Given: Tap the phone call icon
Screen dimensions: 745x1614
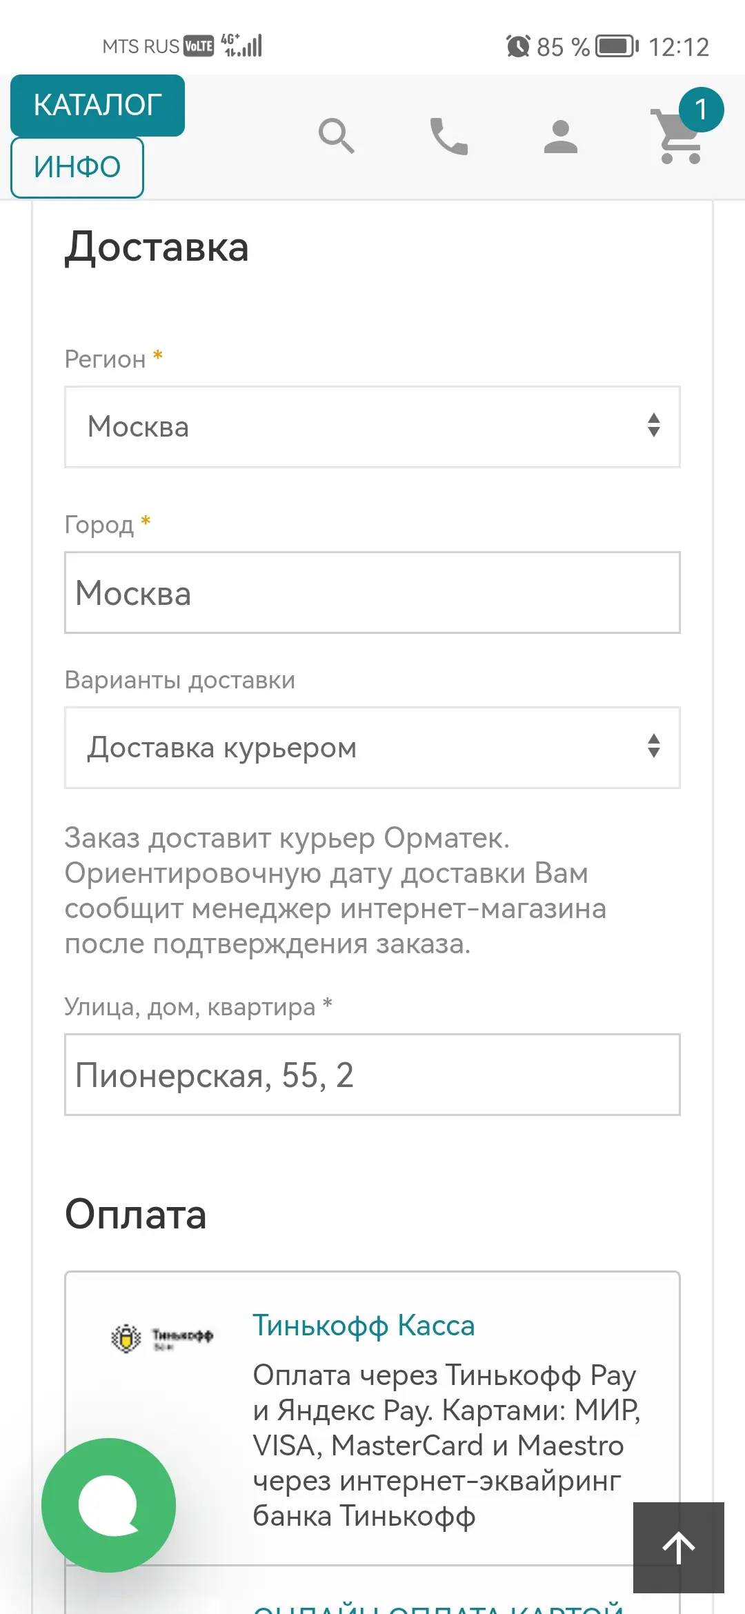Looking at the screenshot, I should (448, 136).
